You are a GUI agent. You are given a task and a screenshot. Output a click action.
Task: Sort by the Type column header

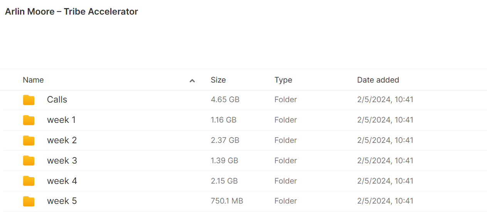(283, 80)
